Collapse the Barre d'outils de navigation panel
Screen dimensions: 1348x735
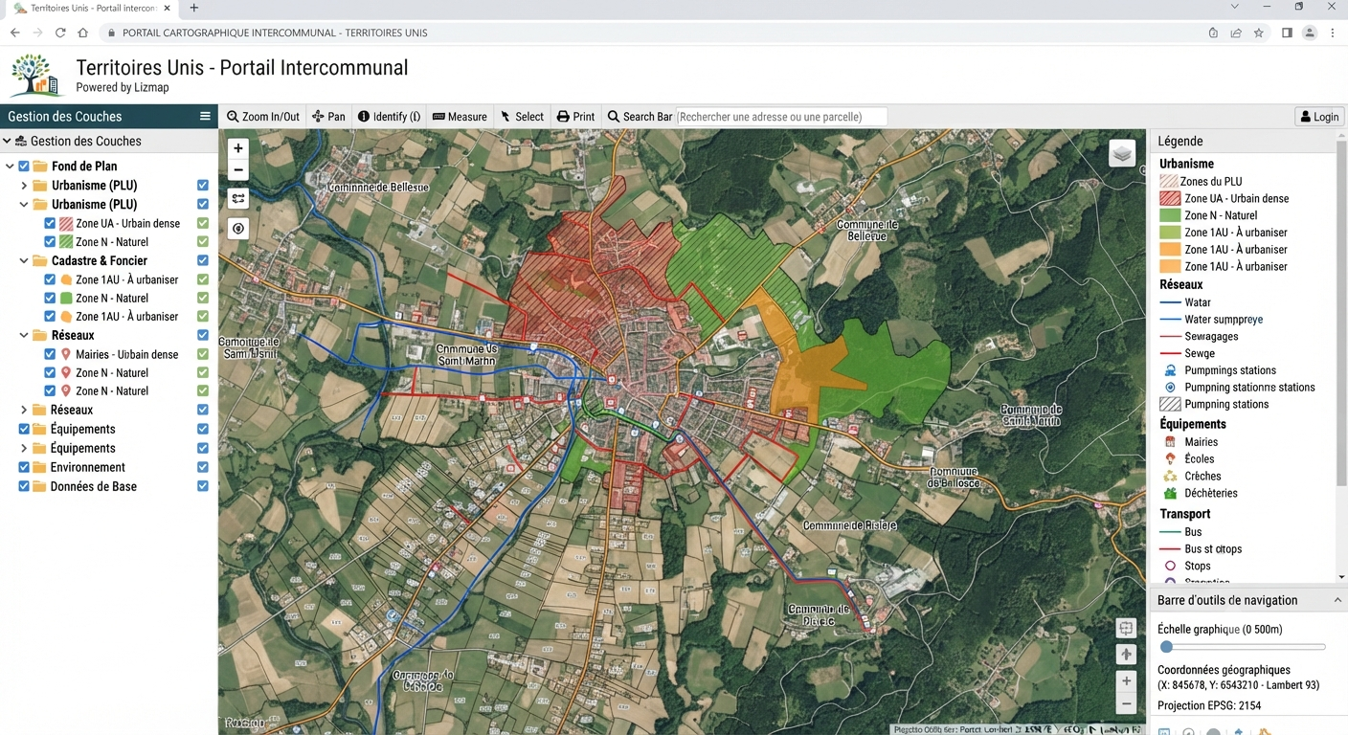(1337, 600)
